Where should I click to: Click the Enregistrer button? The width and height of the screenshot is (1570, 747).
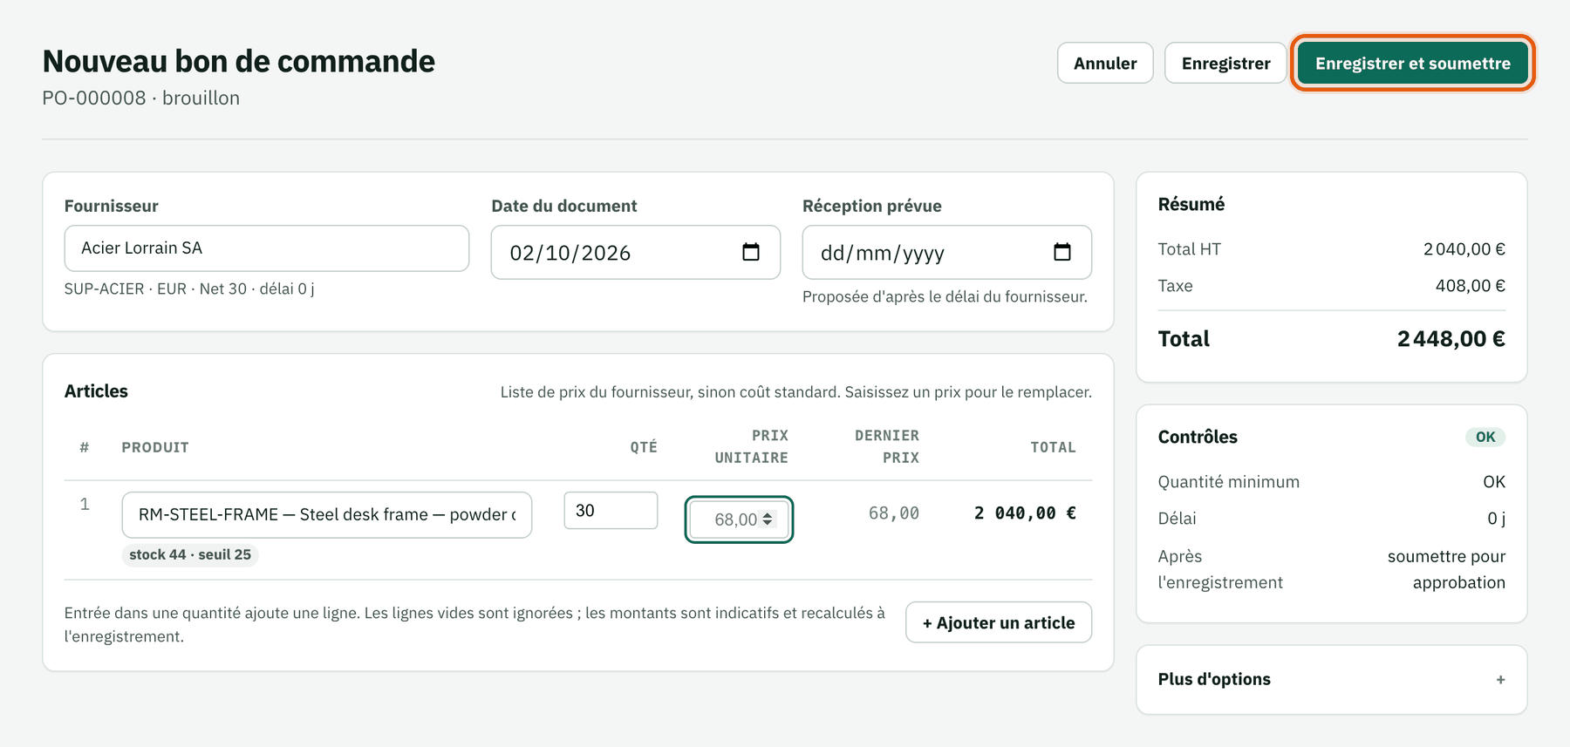1225,63
